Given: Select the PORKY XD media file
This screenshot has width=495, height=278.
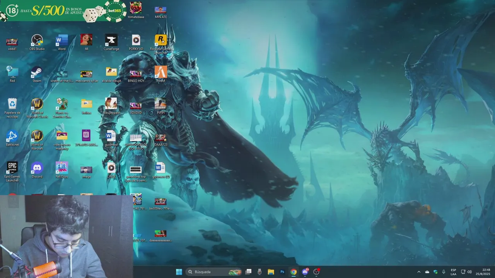Looking at the screenshot, I should pos(136,42).
